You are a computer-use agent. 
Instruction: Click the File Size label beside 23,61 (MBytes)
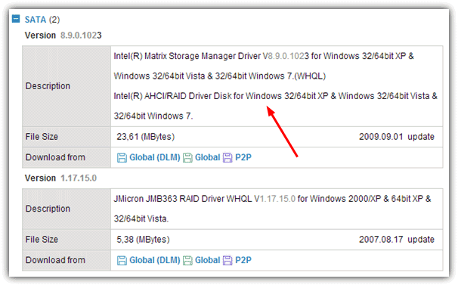pyautogui.click(x=42, y=137)
